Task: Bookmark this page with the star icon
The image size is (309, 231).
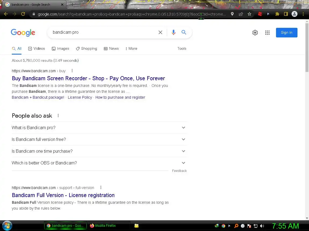Action: [x=249, y=14]
